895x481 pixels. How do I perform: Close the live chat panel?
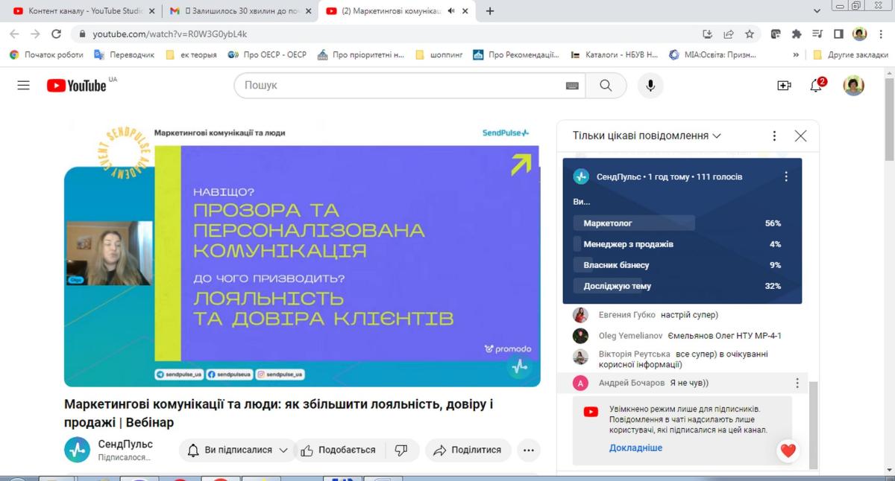click(x=800, y=136)
